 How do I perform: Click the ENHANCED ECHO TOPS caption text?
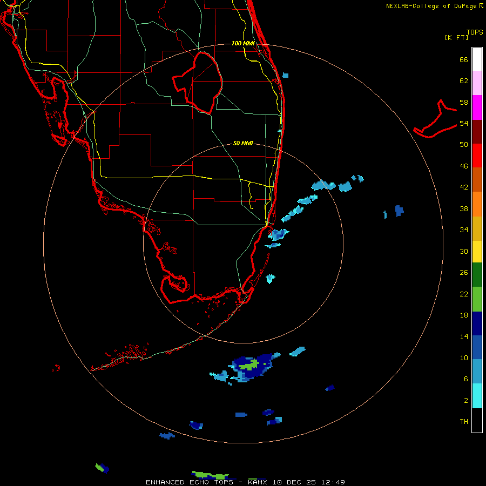[190, 482]
